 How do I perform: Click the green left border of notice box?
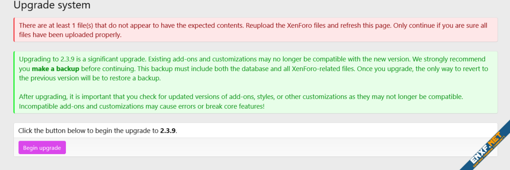point(14,82)
